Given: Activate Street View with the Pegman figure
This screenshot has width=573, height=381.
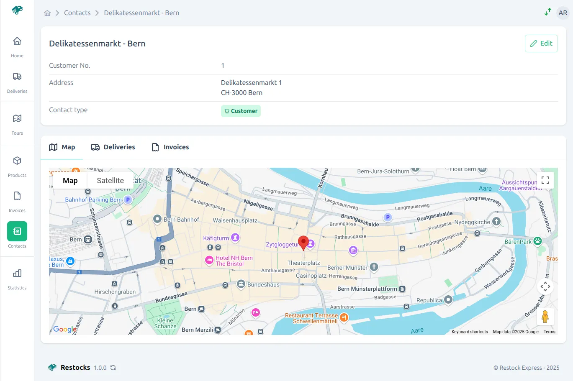Looking at the screenshot, I should (x=545, y=316).
